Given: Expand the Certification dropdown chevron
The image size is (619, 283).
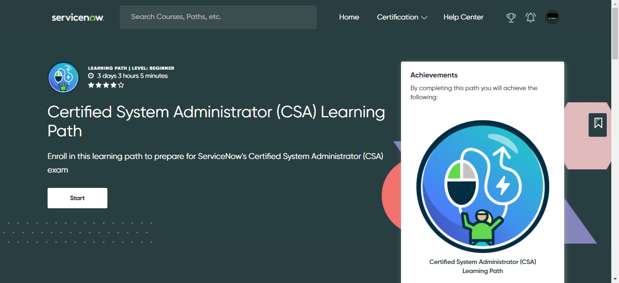Looking at the screenshot, I should click(424, 18).
